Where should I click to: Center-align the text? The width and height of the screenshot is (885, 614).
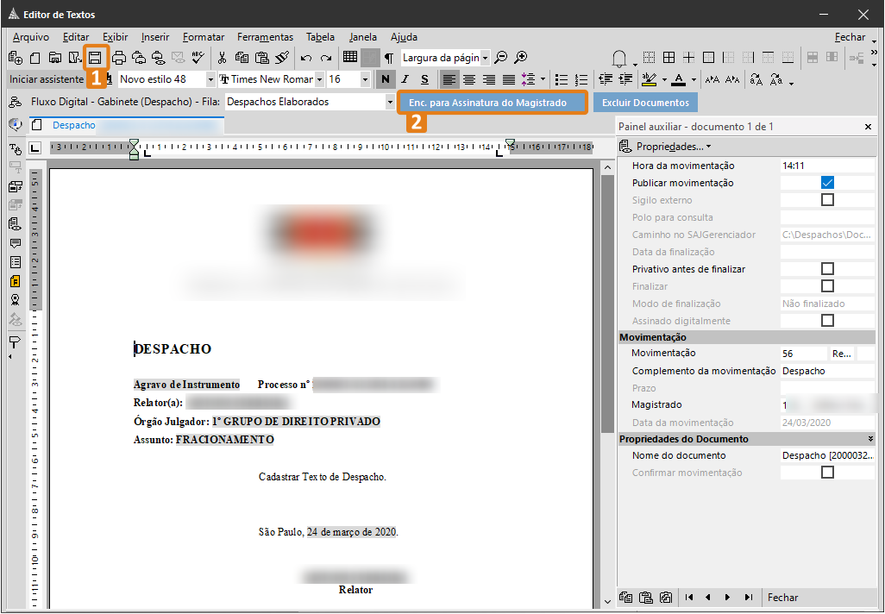[x=469, y=79]
